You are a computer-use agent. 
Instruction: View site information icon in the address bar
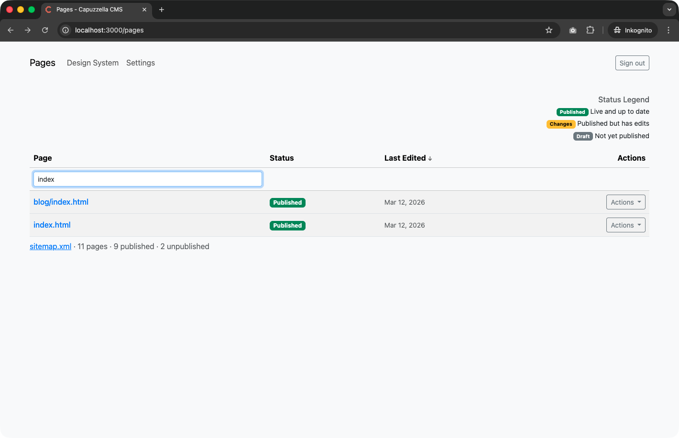[x=66, y=30]
